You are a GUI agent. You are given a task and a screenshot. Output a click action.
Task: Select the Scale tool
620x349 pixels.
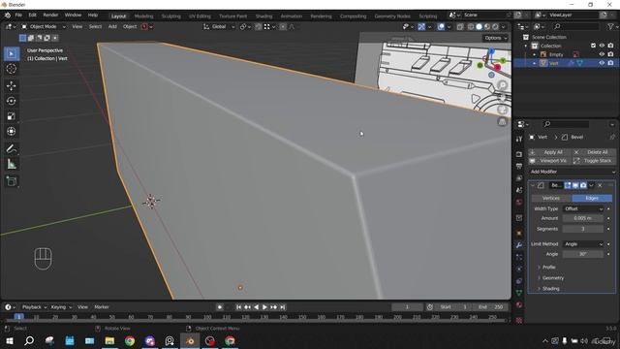point(12,116)
